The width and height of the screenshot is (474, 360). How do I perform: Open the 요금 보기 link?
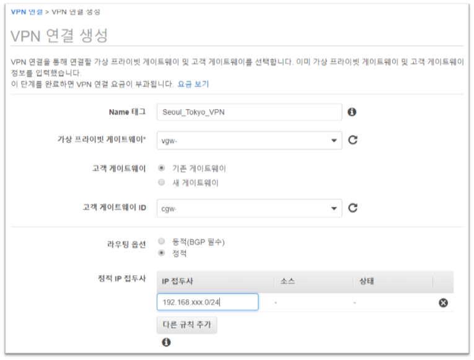tap(193, 84)
